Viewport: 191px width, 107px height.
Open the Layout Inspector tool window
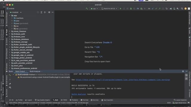click(x=180, y=100)
